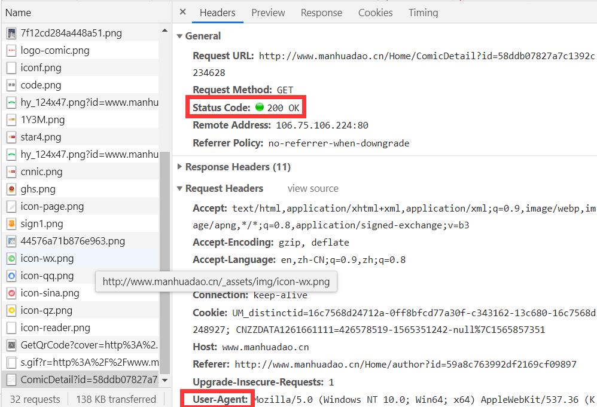Click the icon-reader.png file icon

pos(11,328)
